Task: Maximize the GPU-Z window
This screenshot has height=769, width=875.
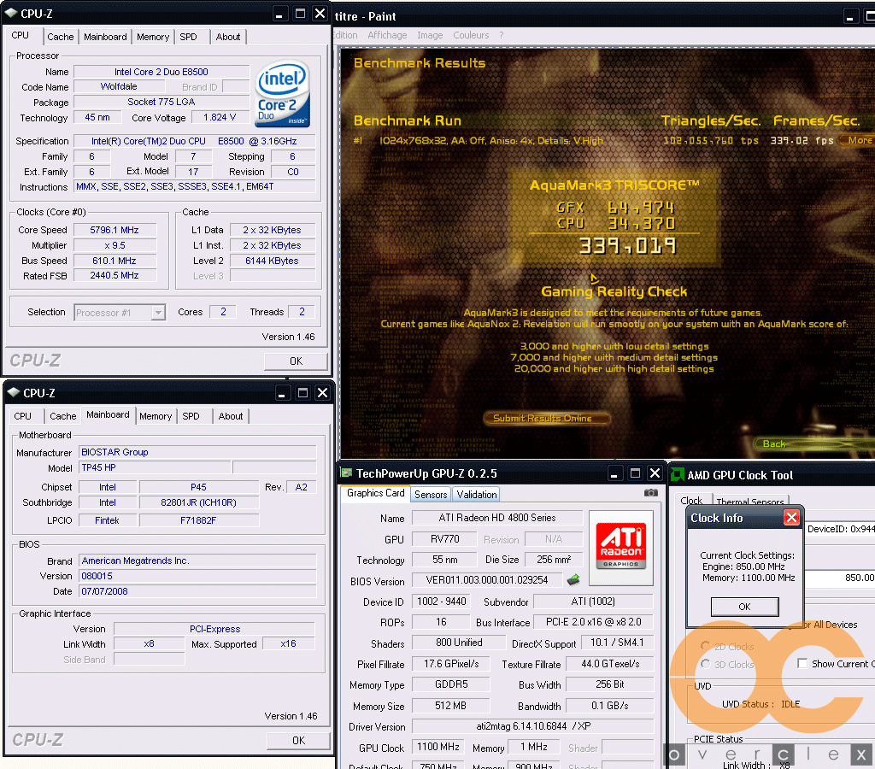Action: coord(635,473)
